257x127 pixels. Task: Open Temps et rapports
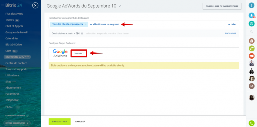16,69
